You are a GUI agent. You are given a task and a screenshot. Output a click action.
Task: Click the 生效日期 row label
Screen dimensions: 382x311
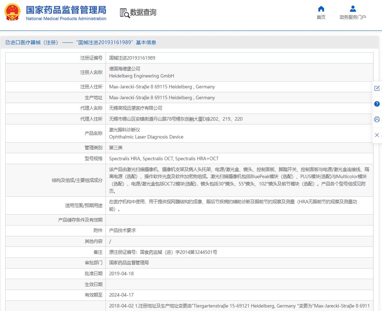[x=94, y=284]
